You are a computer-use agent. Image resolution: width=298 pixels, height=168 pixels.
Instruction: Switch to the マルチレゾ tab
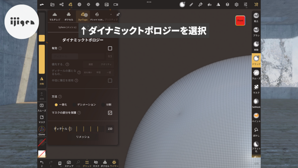coord(55,16)
